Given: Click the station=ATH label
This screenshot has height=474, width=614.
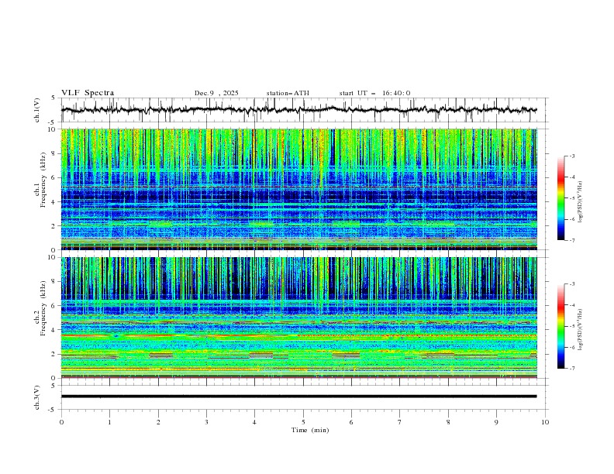Looking at the screenshot, I should click(288, 93).
